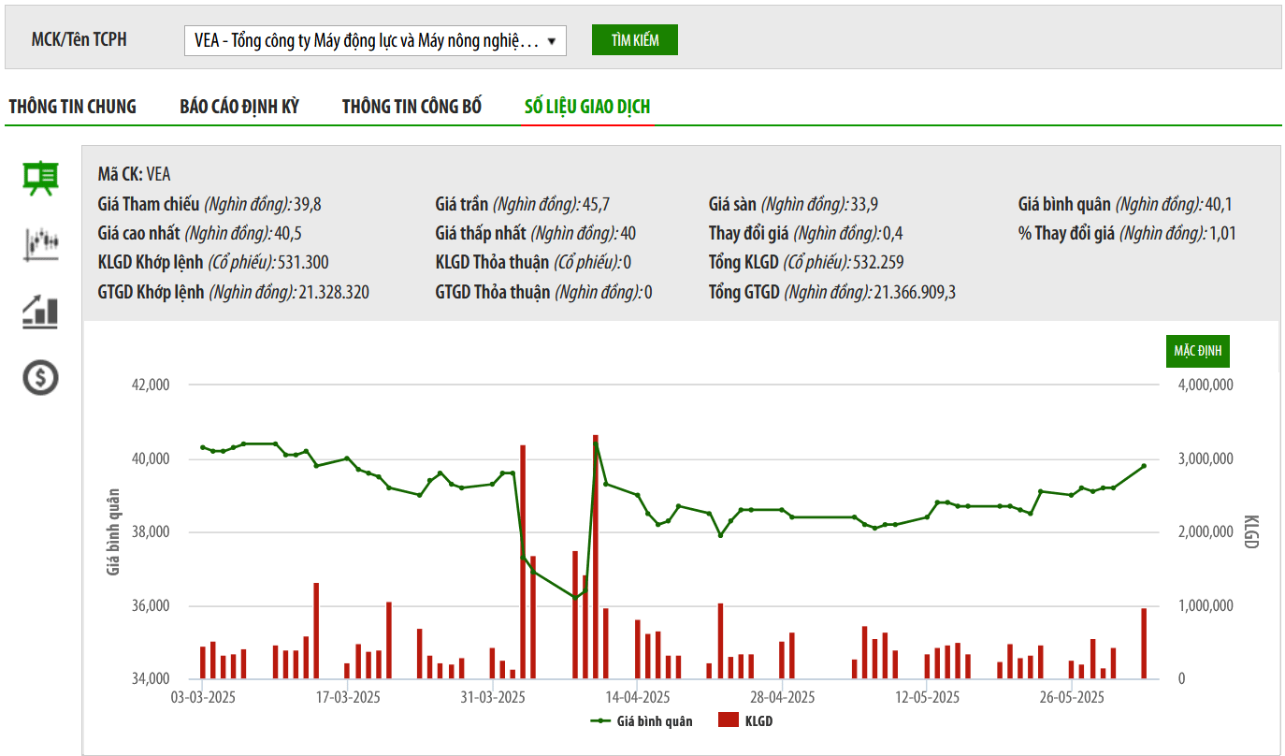Toggle the KLGD series legend label
The image size is (1285, 756).
(758, 721)
